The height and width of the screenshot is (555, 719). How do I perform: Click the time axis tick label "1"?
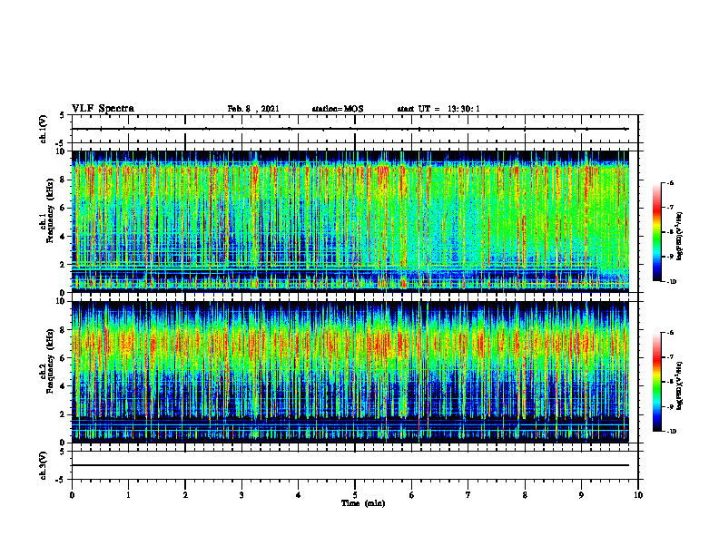tap(128, 495)
